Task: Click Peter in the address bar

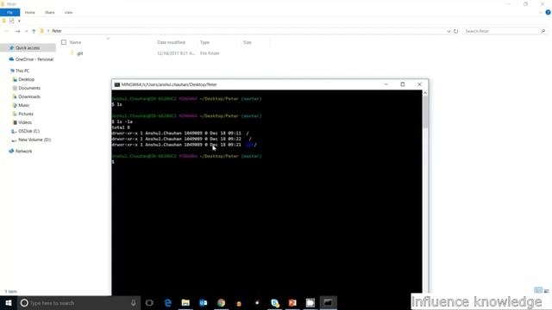Action: pos(57,31)
